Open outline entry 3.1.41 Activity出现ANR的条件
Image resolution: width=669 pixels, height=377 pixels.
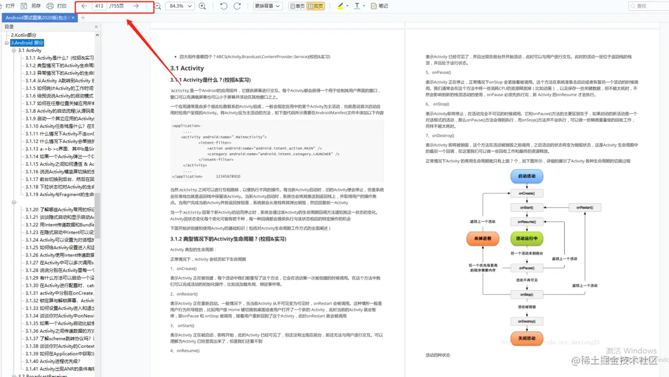coord(59,369)
